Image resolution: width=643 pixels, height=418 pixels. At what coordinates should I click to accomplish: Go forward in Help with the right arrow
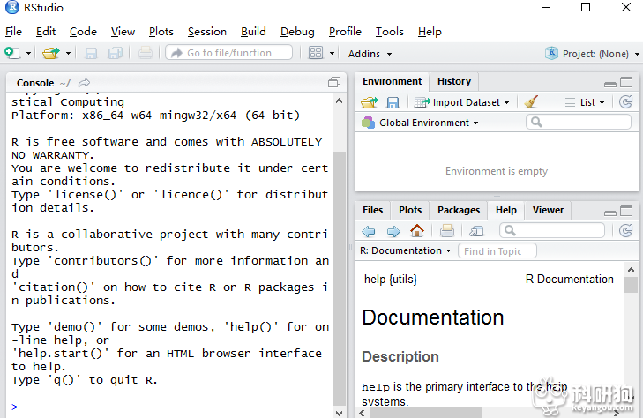click(x=393, y=231)
